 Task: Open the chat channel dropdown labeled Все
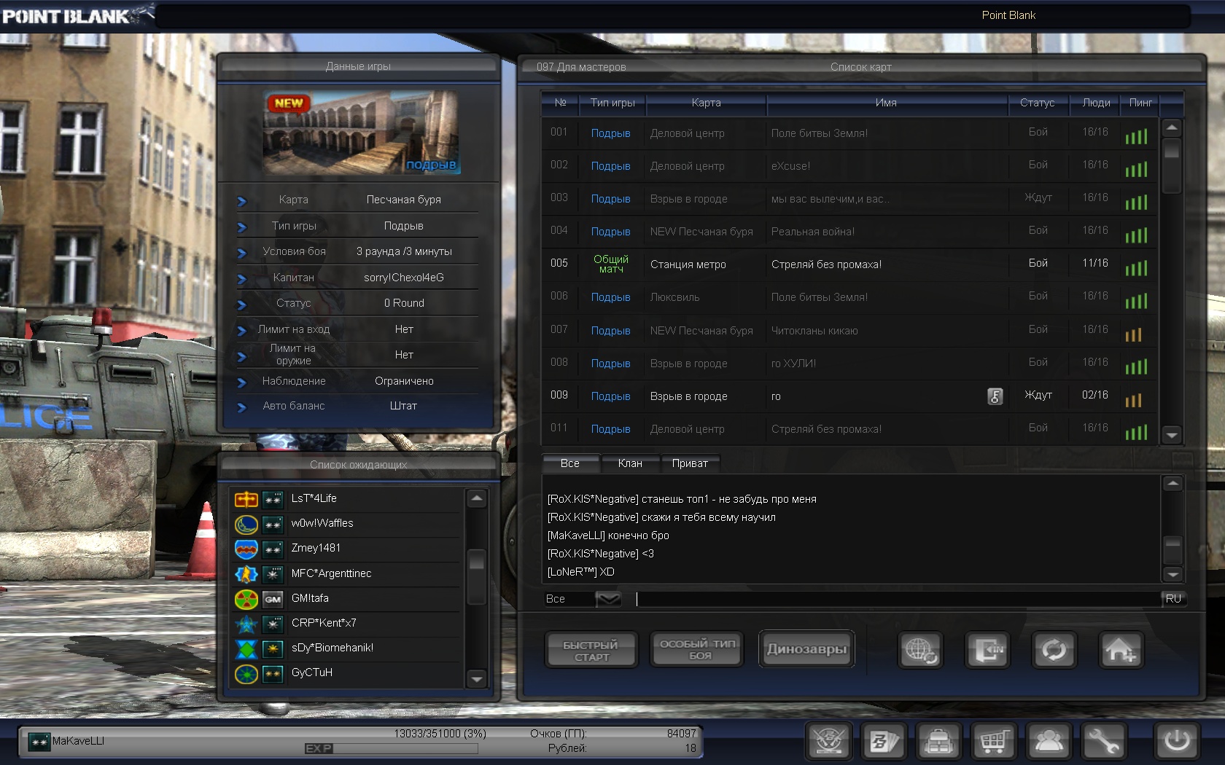(x=608, y=599)
